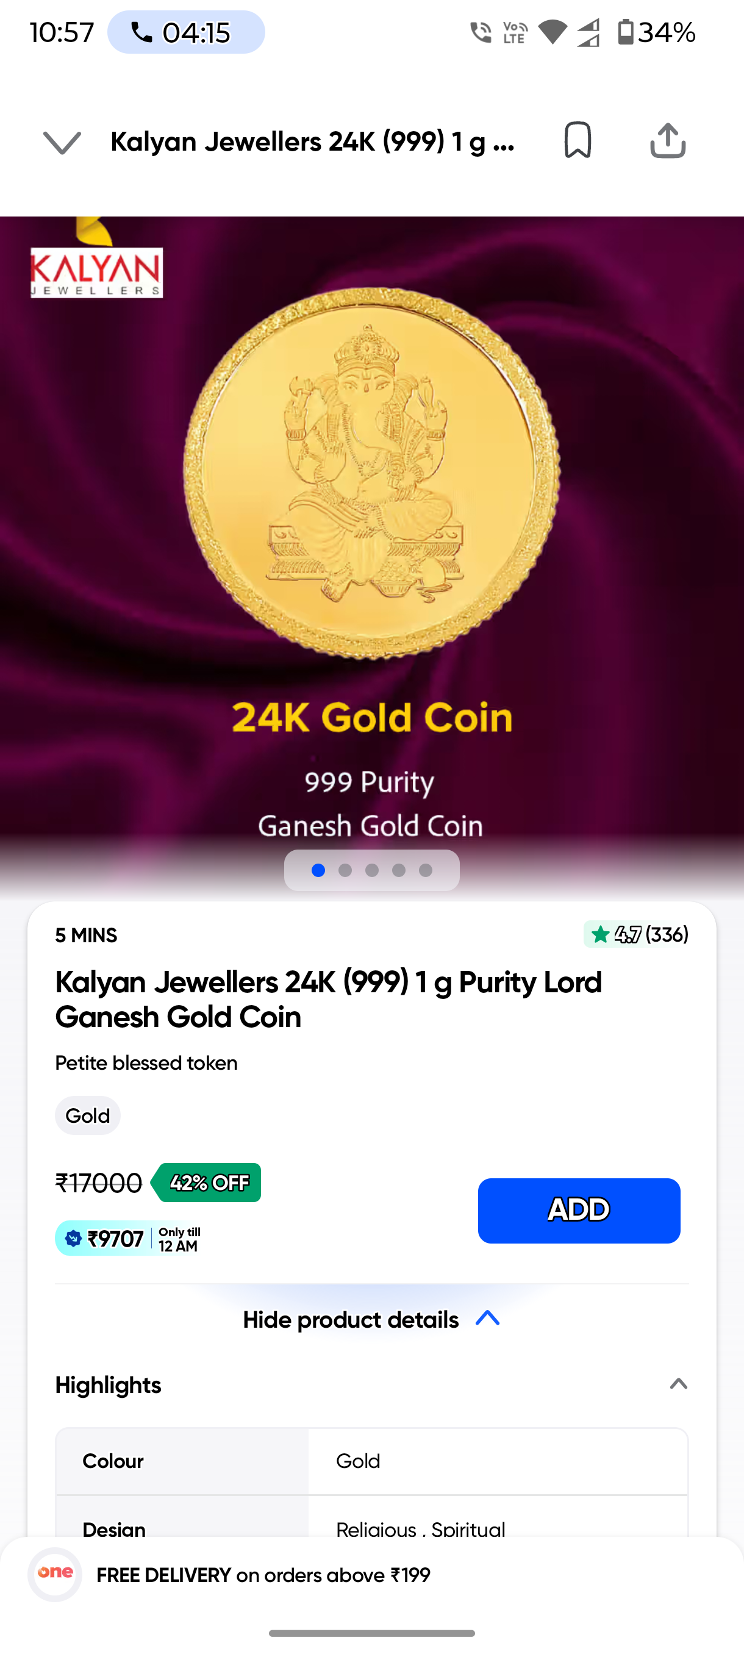
Task: Open reviews count (336)
Action: tap(667, 934)
